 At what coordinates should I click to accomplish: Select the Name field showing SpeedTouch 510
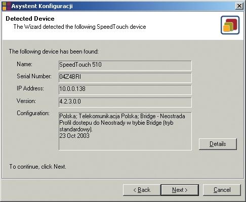[125, 65]
